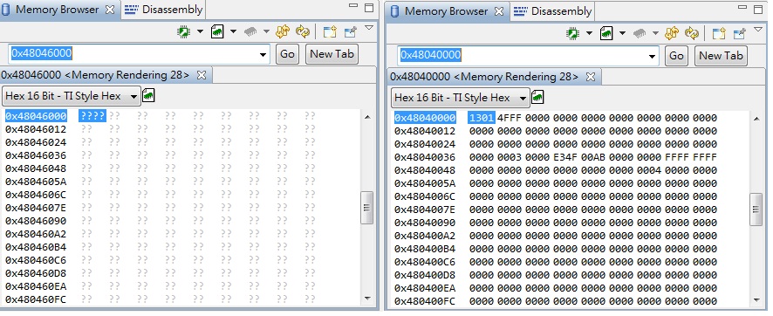Click continuous refresh icon in left pane
The height and width of the screenshot is (316, 773).
click(x=283, y=32)
